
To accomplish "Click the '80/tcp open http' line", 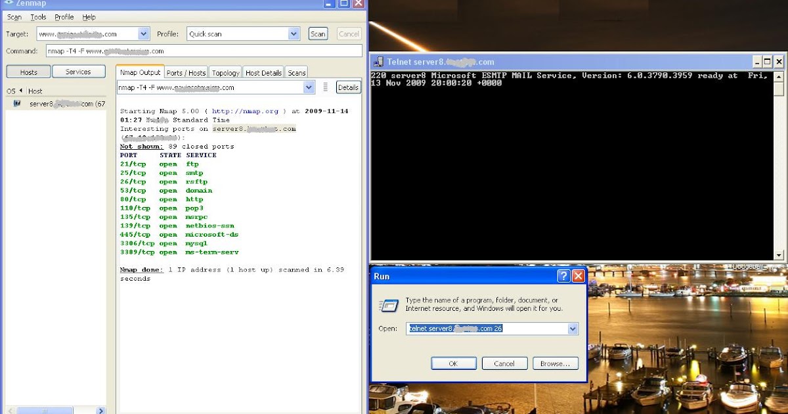I will 162,199.
